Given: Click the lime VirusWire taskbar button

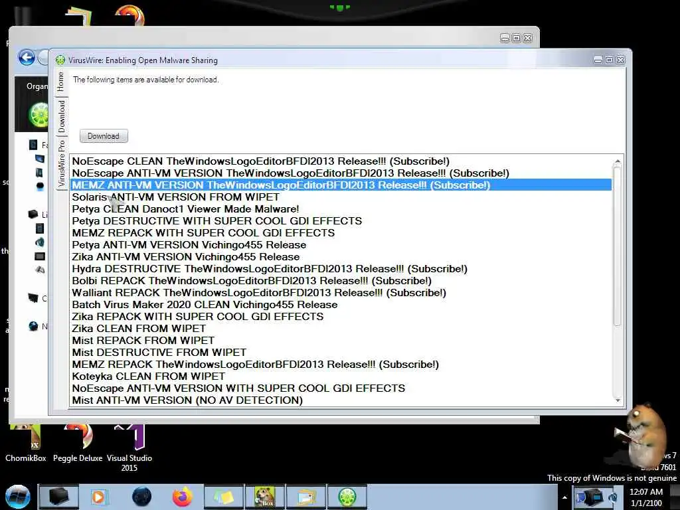Looking at the screenshot, I should coord(347,497).
